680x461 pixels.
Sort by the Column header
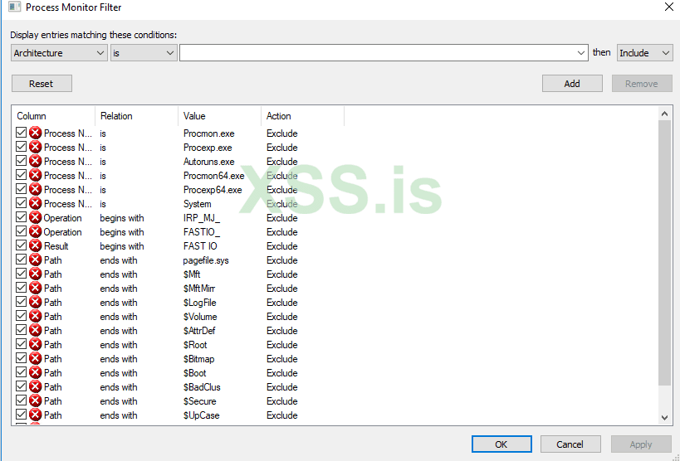[x=53, y=116]
